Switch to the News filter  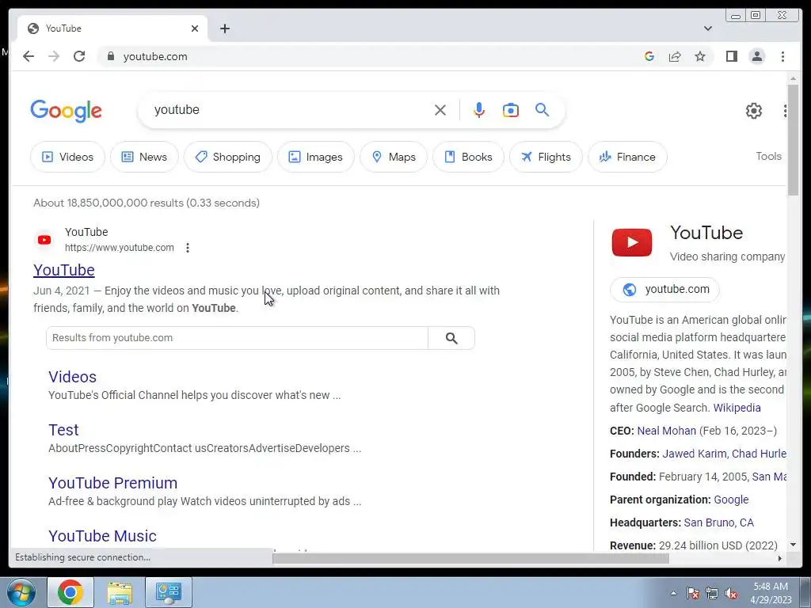tap(144, 157)
